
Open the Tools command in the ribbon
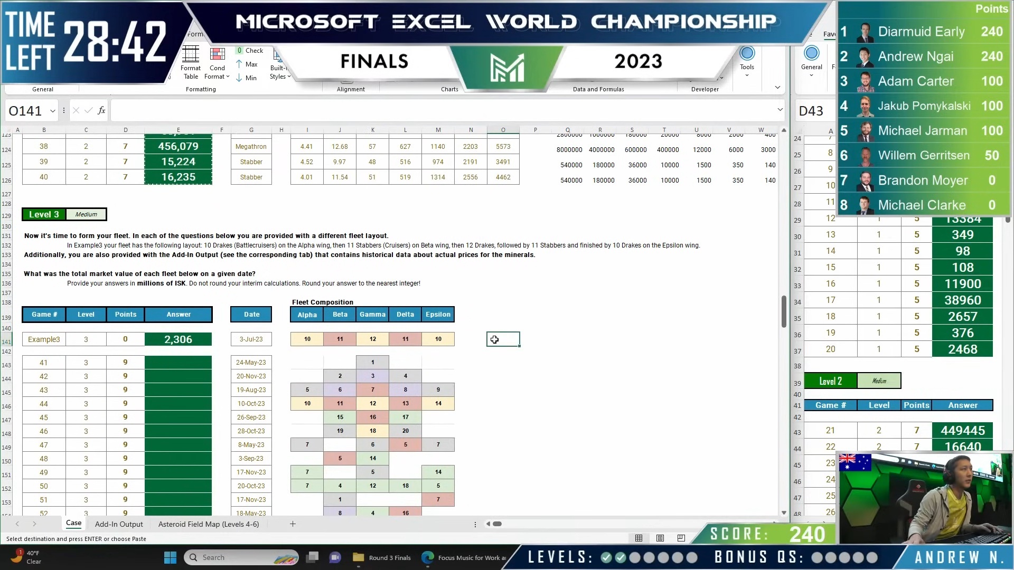click(747, 59)
